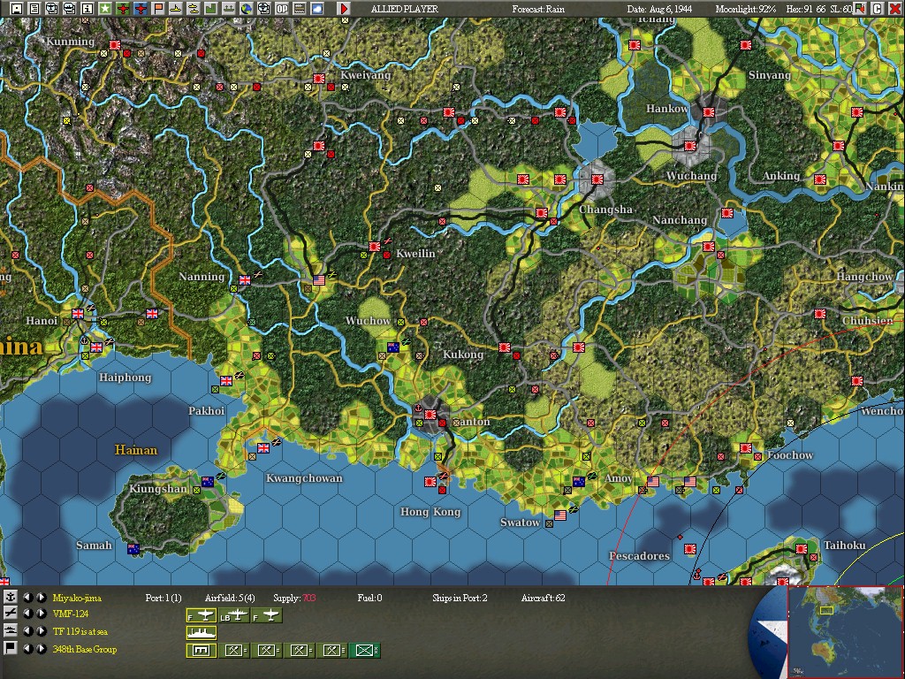
Task: Click the crosshair target screen icon
Action: coord(263,8)
